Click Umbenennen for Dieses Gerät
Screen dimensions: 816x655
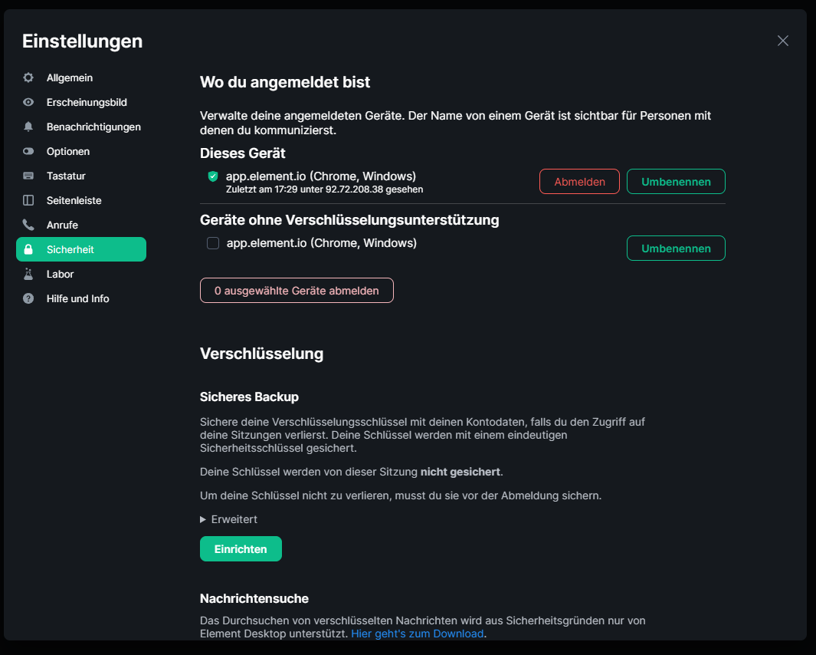(x=676, y=181)
